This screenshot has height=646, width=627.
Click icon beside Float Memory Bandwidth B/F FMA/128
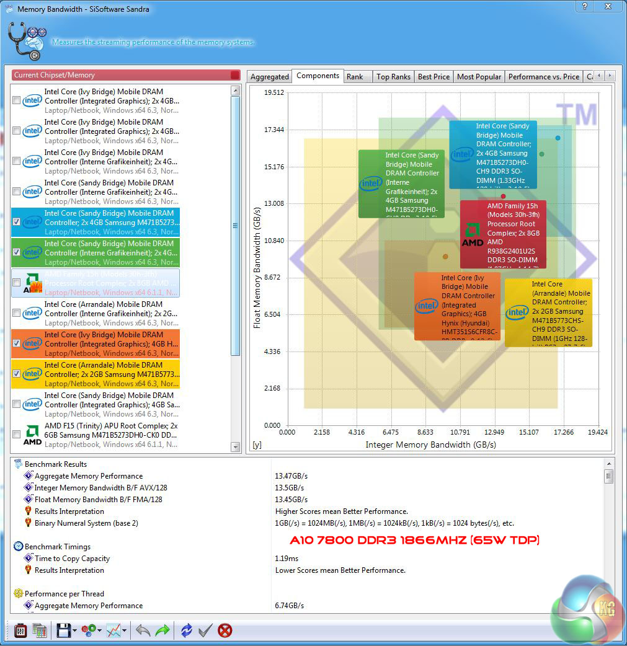[x=28, y=499]
